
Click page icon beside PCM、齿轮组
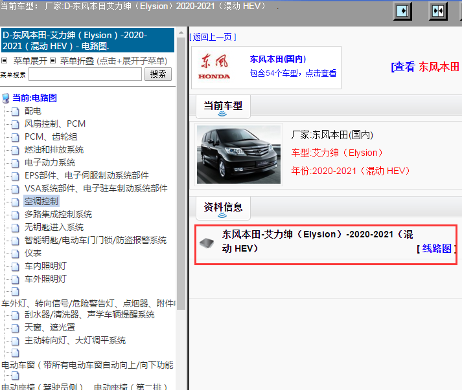16,137
